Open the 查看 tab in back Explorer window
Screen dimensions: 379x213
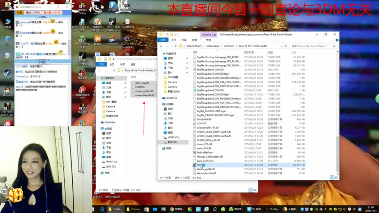point(133,64)
